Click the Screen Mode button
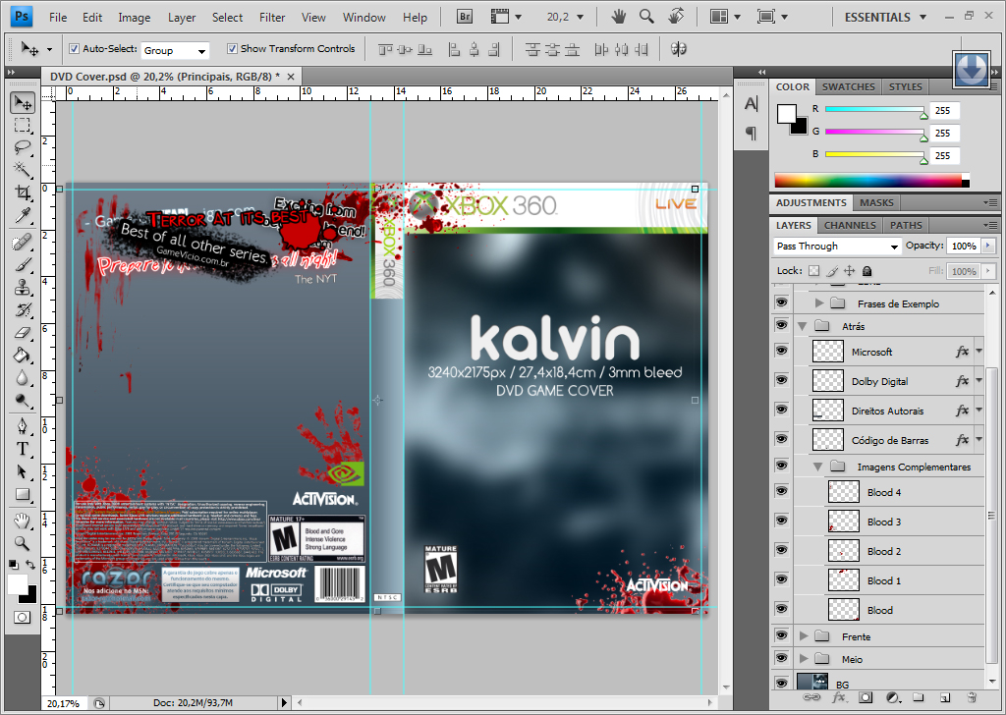 772,18
